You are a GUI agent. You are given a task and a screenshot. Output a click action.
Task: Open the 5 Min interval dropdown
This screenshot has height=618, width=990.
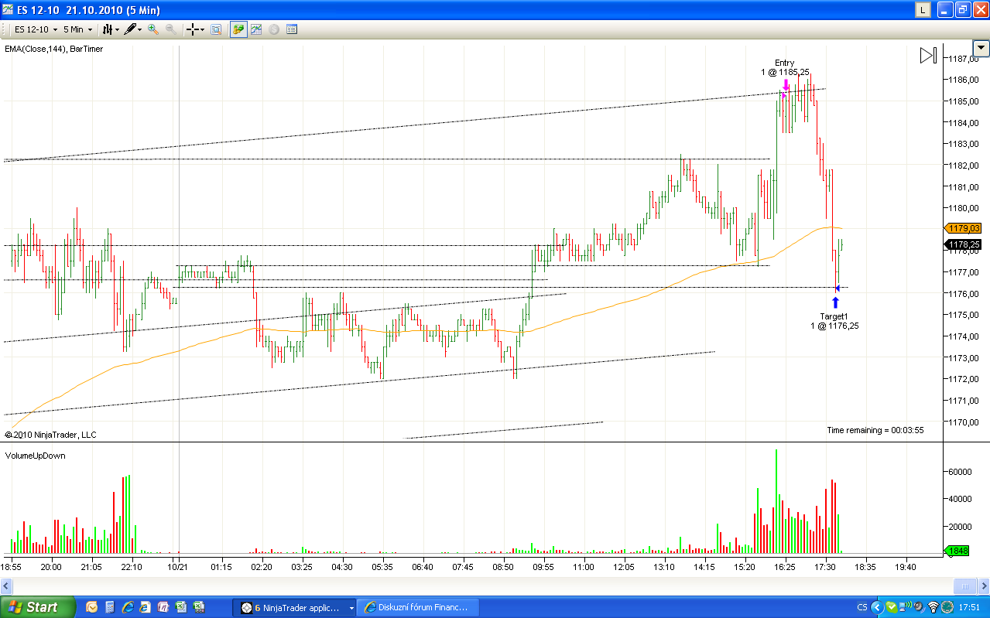coord(77,29)
